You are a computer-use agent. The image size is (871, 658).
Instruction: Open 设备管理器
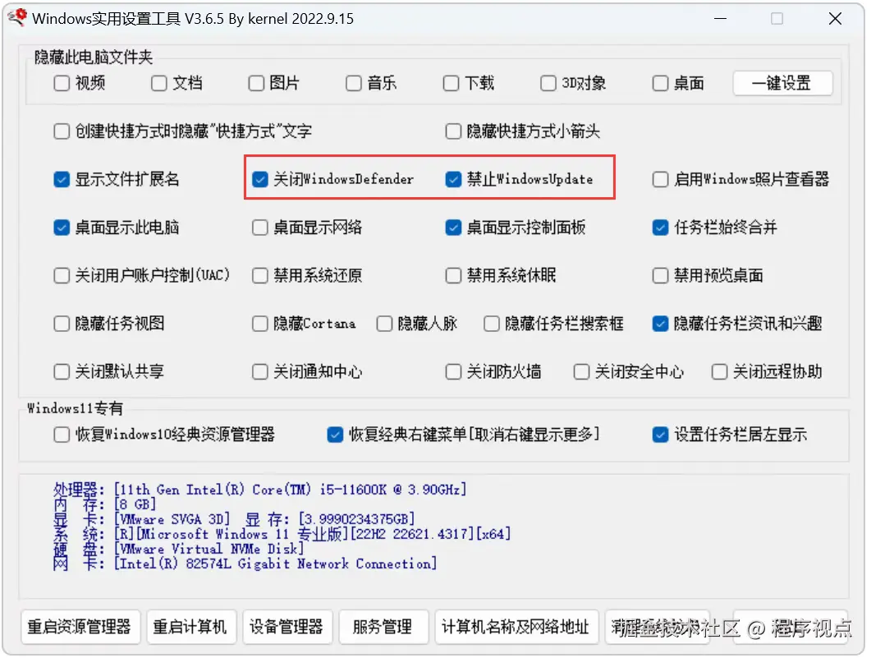(x=287, y=627)
